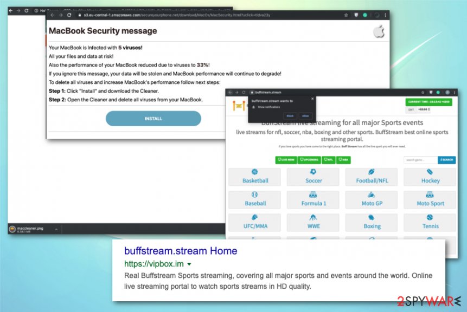Open green circle extension in MacBook Security window

click(365, 15)
